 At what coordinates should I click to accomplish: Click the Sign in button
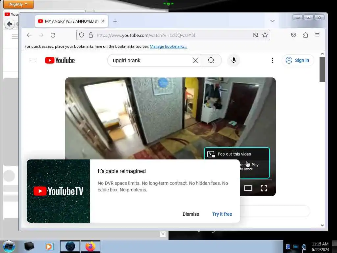pyautogui.click(x=298, y=61)
